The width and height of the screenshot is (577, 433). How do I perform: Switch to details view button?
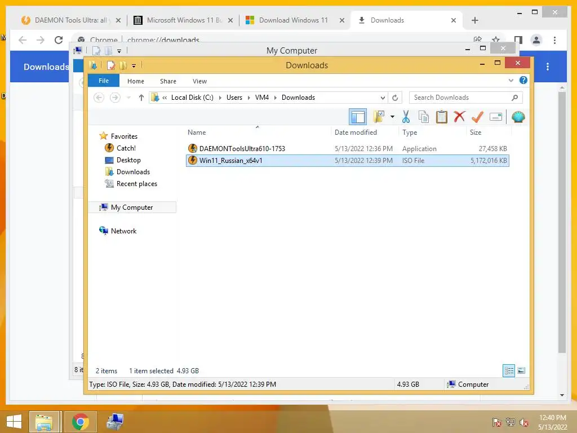coord(509,371)
